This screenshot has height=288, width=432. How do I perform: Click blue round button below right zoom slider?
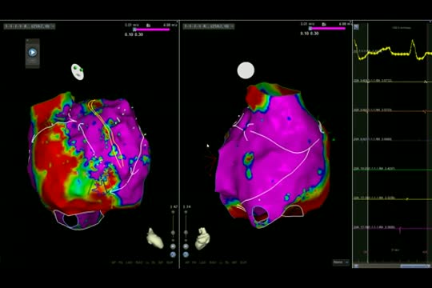click(x=186, y=254)
